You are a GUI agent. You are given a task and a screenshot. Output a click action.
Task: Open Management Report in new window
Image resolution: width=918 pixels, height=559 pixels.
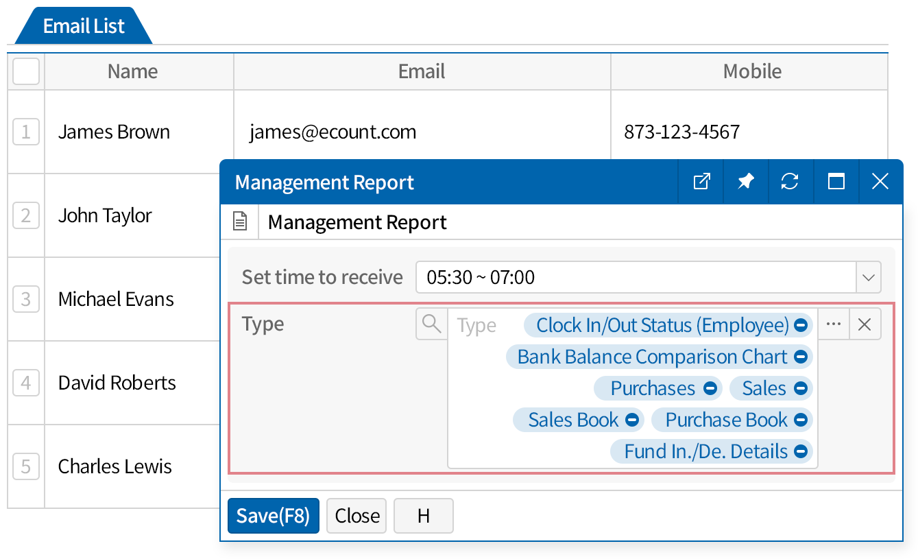point(701,182)
